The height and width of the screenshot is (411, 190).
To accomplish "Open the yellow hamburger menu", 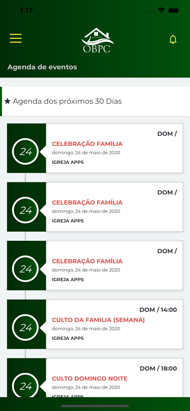I will (x=16, y=38).
